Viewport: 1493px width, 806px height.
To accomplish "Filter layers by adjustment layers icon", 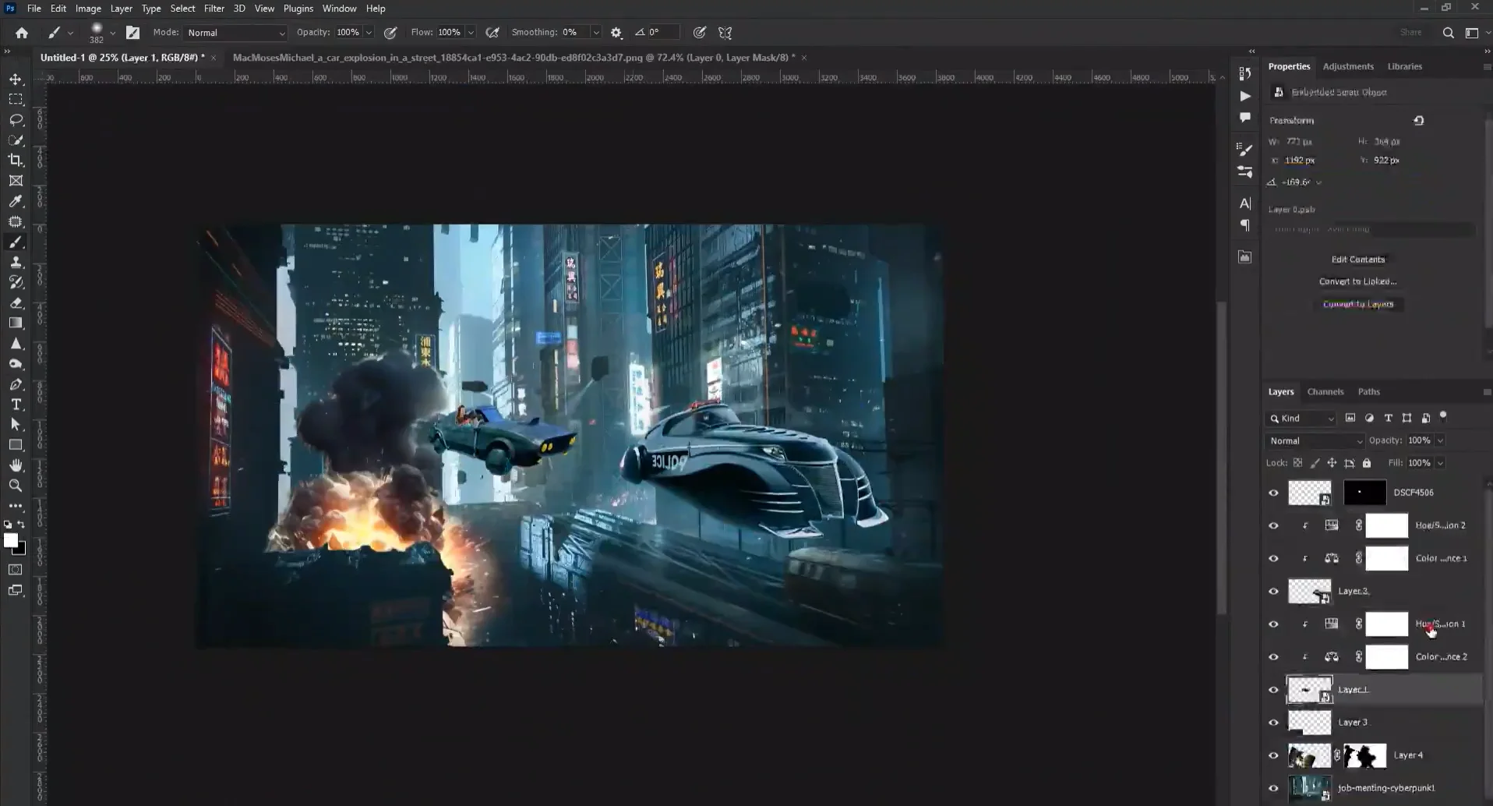I will [1369, 419].
